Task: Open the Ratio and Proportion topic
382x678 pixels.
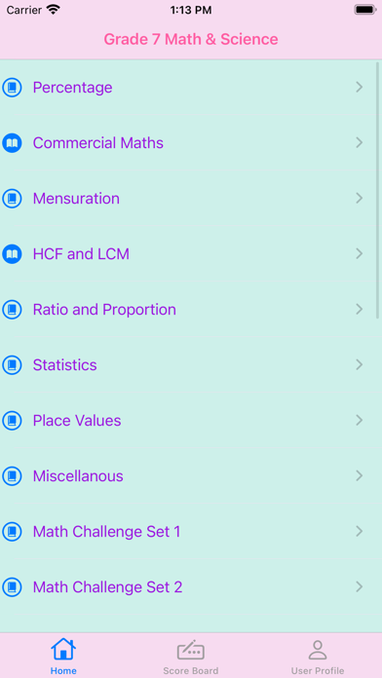Action: 104,310
